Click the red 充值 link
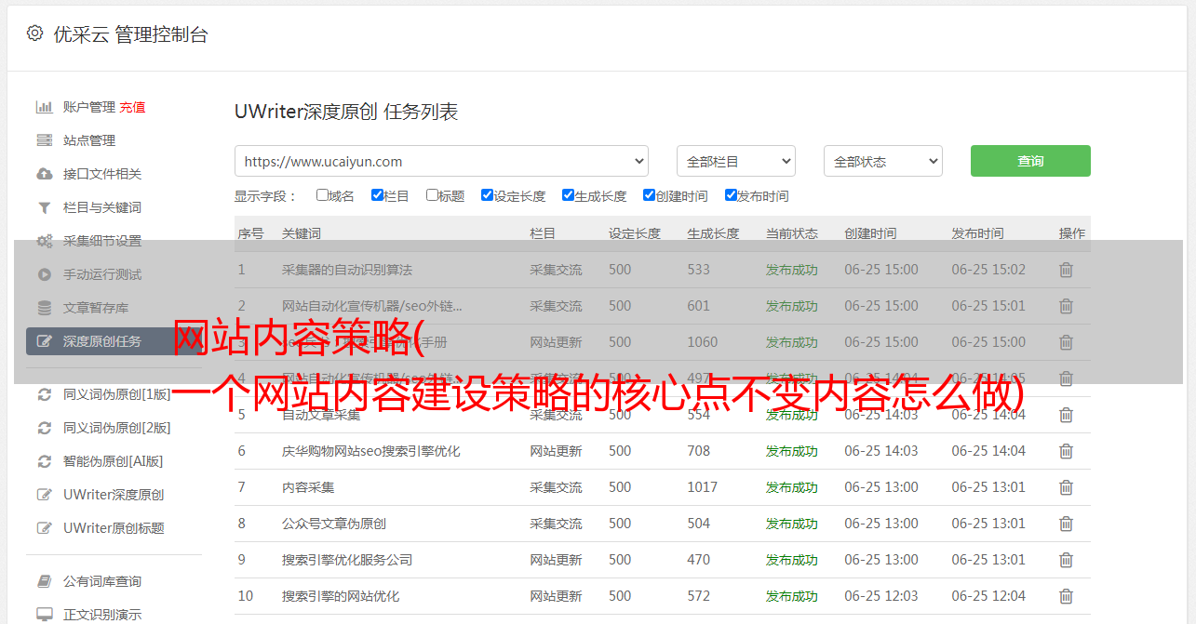 click(132, 107)
